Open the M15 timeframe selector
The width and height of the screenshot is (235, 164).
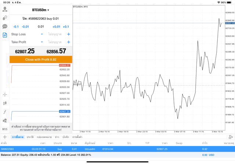pos(5,129)
